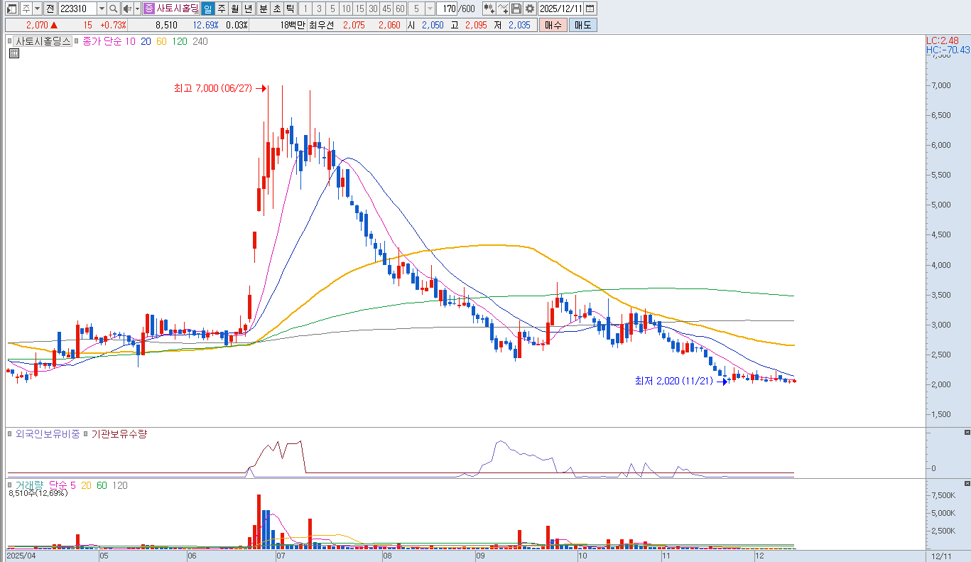Open the dropdown next to speaker icon
Screen dimensions: 971x562
coord(136,9)
